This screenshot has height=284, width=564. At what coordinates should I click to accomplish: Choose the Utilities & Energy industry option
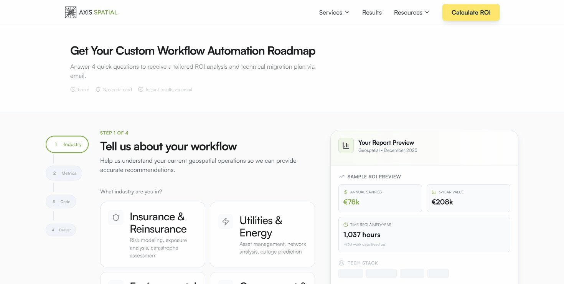click(x=262, y=234)
